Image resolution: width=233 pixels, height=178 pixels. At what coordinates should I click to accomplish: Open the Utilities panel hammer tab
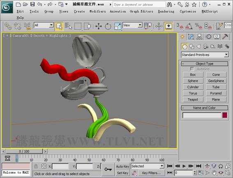(225, 37)
